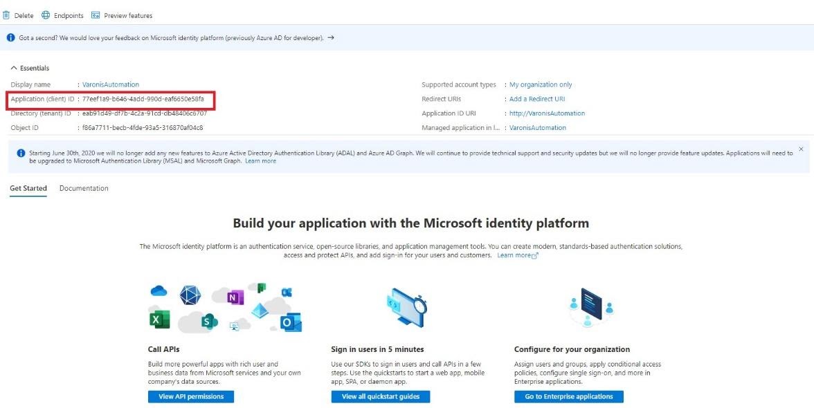Select the Application (client) ID value
The height and width of the screenshot is (408, 814).
pos(143,99)
